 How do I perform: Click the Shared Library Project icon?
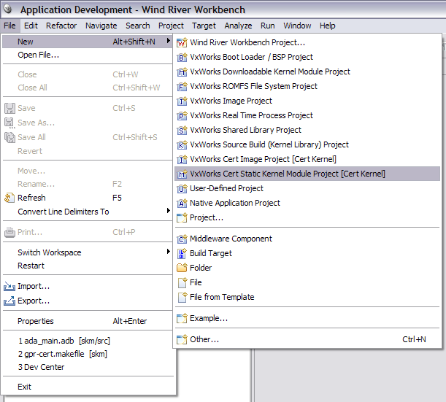(182, 130)
